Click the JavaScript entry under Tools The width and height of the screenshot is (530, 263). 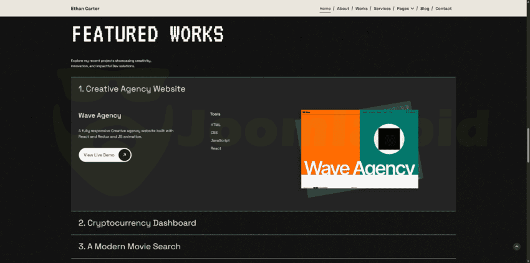coord(220,141)
